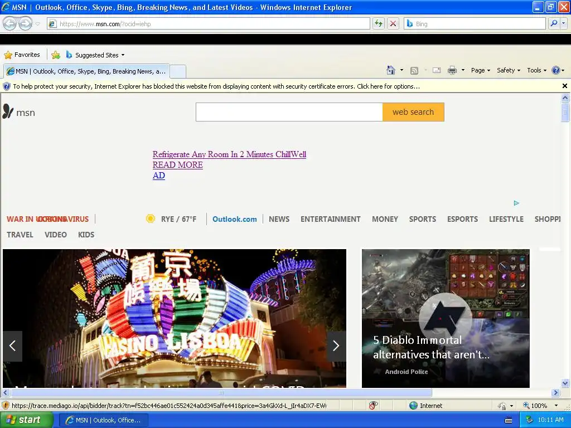Open the Safety menu

click(509, 70)
